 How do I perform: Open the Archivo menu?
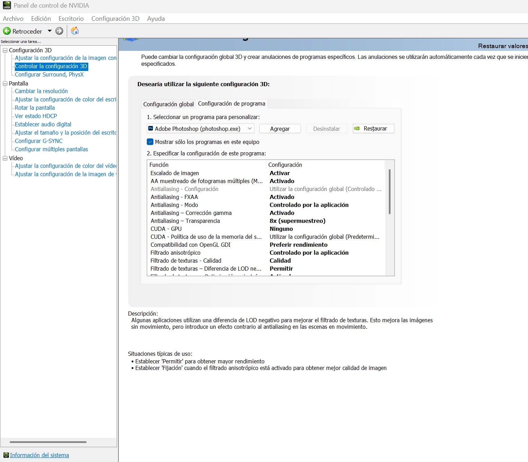13,19
